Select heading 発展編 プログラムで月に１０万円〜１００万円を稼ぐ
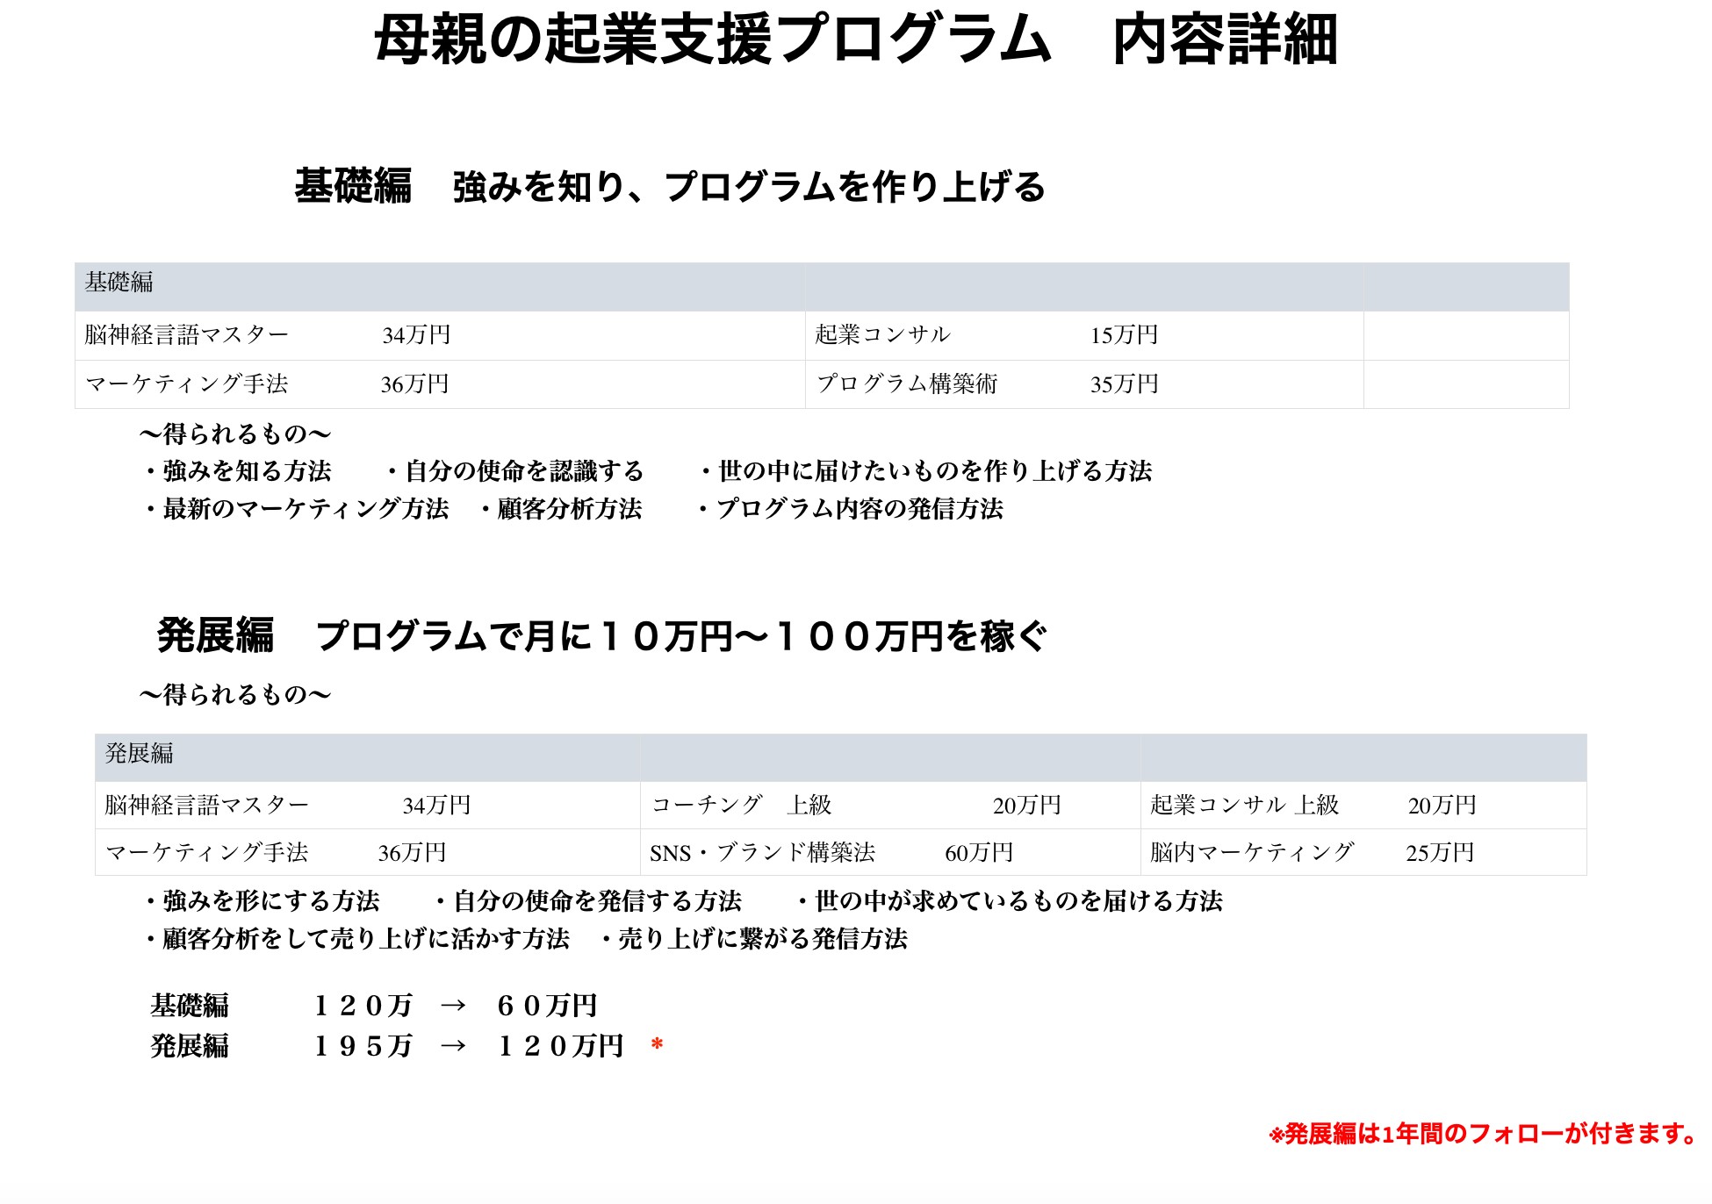The height and width of the screenshot is (1204, 1712). (x=602, y=635)
